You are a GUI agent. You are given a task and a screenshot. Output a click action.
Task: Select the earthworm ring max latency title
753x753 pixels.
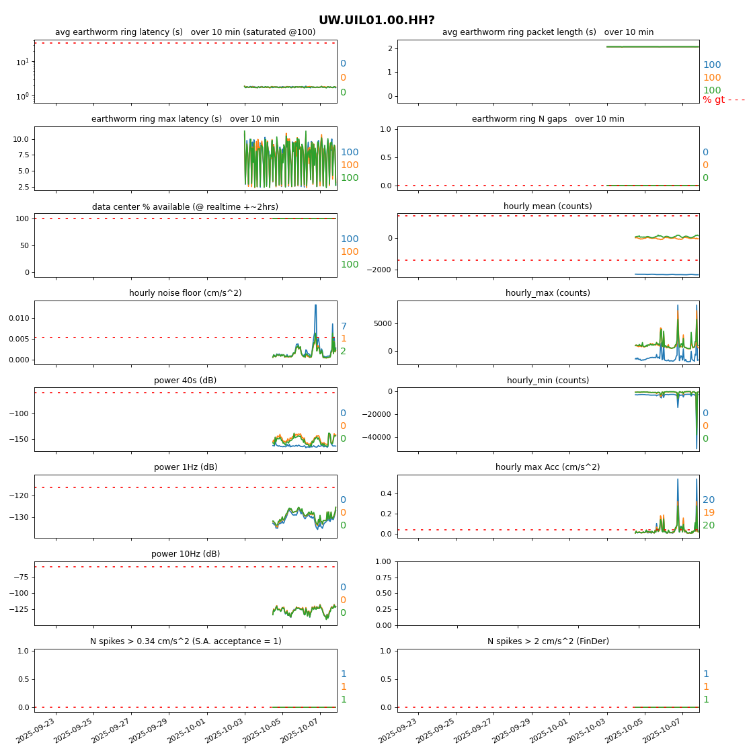pos(185,119)
